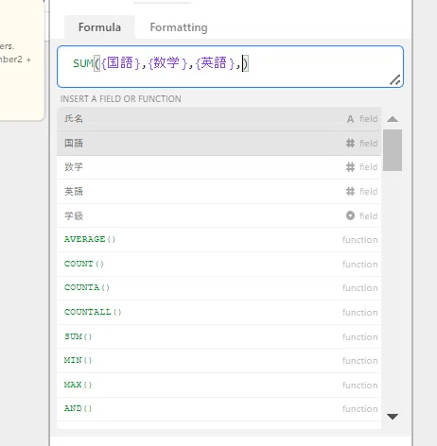Click the {国語} token in the formula
This screenshot has height=446, width=437.
[120, 63]
